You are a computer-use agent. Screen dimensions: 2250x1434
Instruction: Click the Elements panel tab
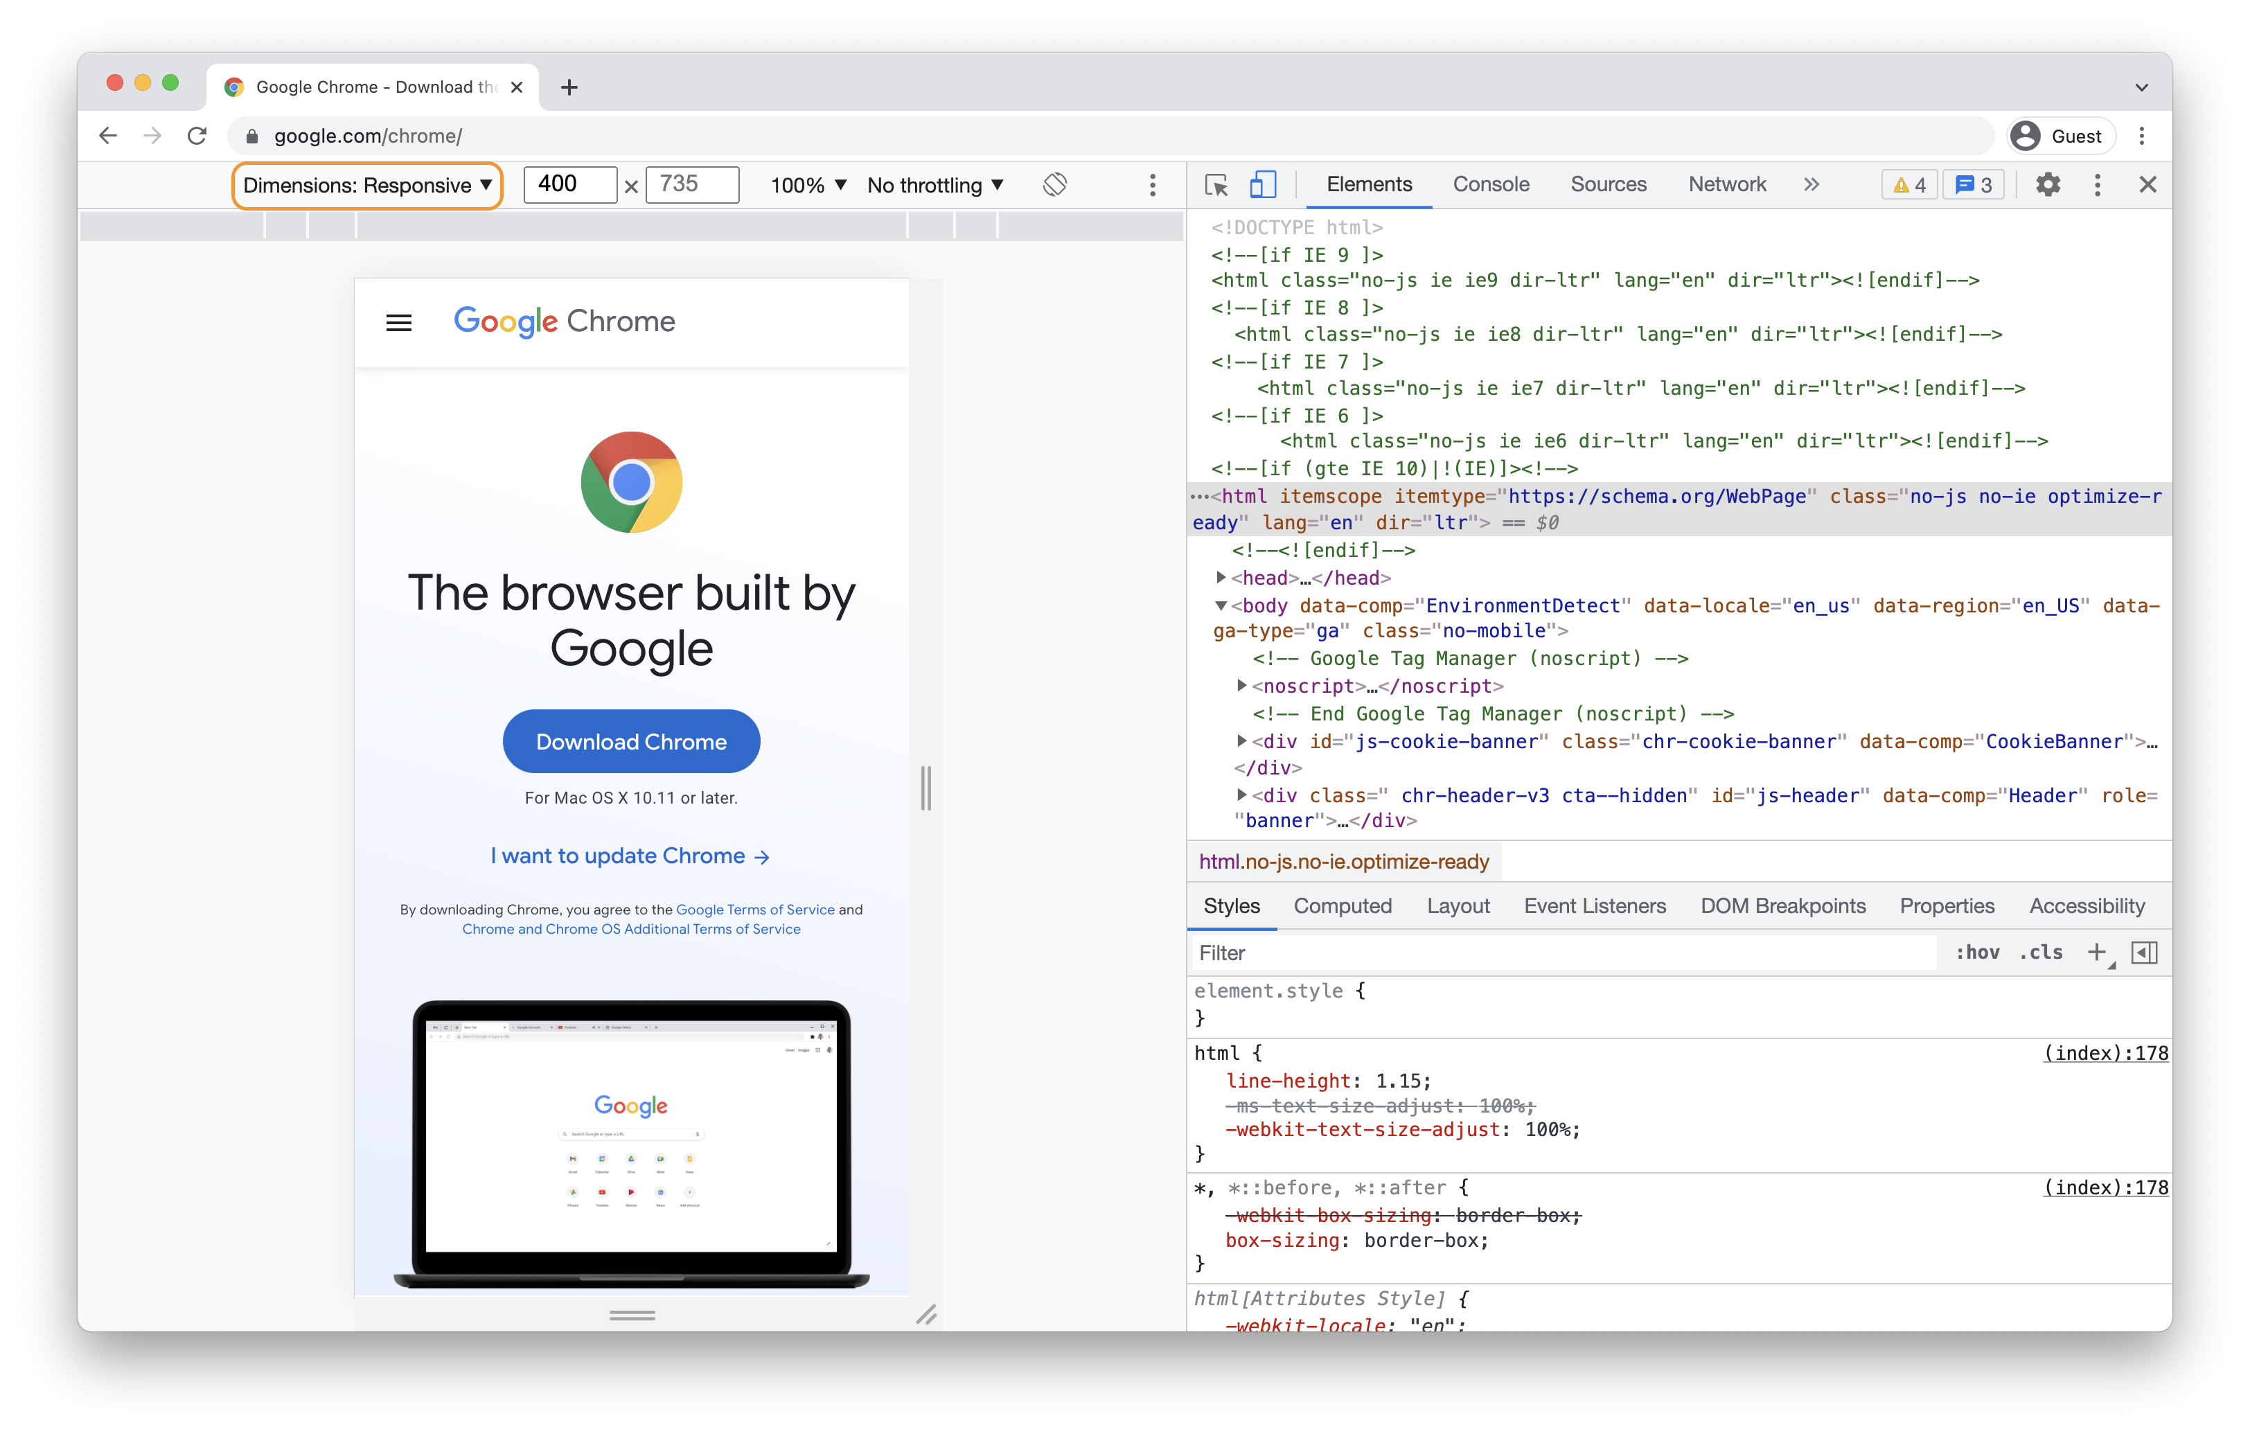point(1370,184)
